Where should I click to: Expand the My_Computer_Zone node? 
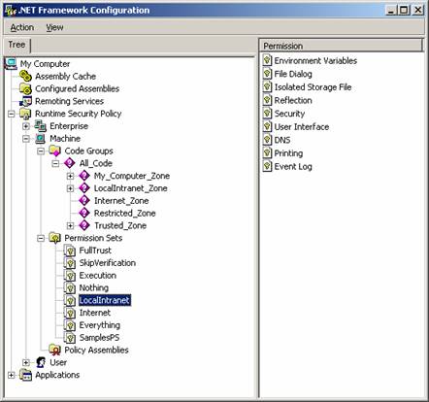tap(70, 176)
